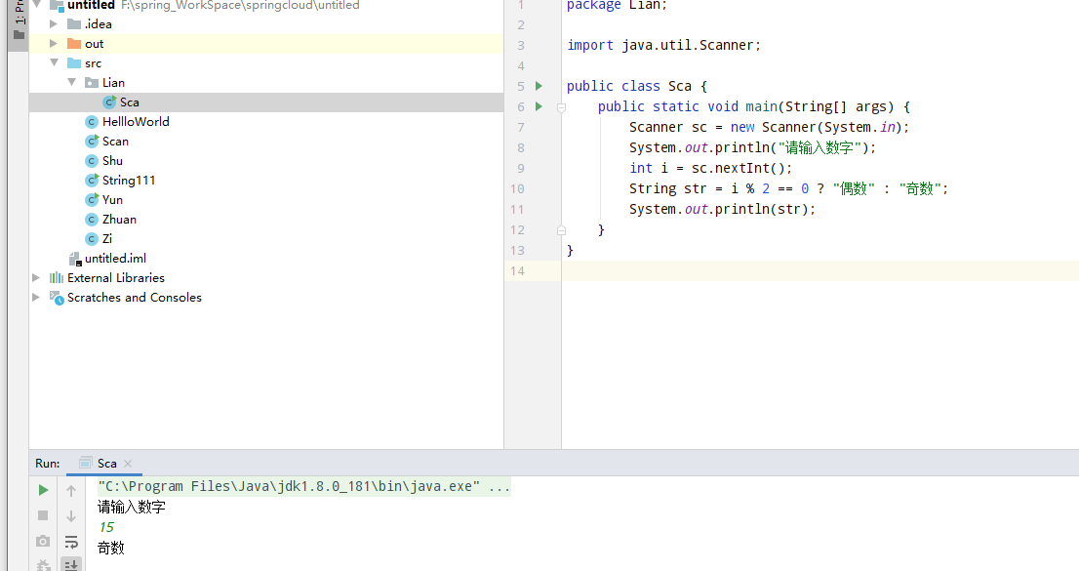The image size is (1079, 571).
Task: Collapse the Lian package
Action: coord(72,83)
